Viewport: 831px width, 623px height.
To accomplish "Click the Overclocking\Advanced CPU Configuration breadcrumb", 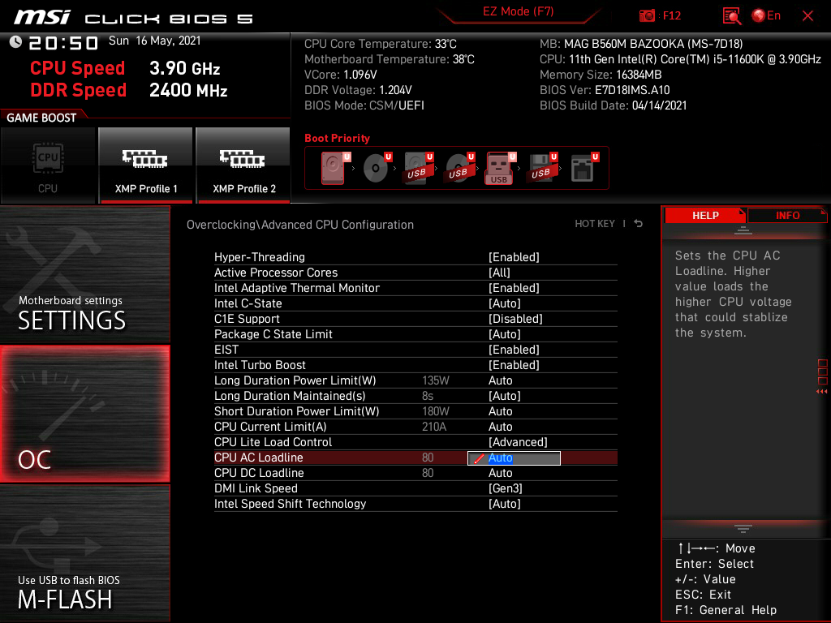I will point(300,225).
